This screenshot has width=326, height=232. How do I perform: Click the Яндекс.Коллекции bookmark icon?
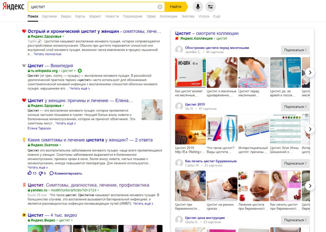[177, 38]
